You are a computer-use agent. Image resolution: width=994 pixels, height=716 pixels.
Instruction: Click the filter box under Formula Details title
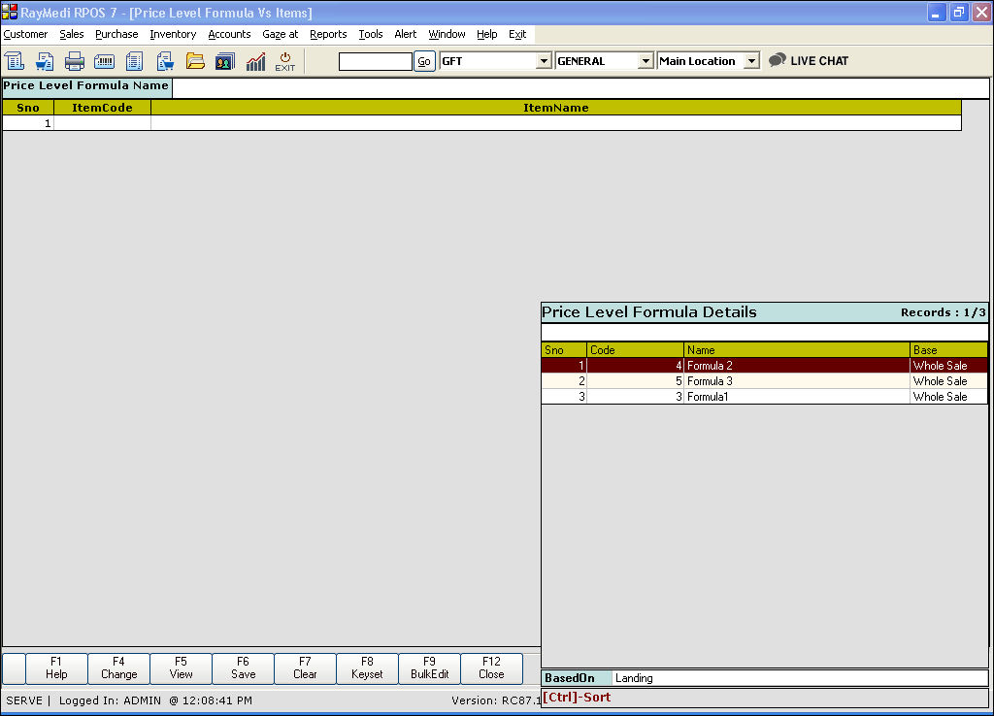[x=765, y=332]
